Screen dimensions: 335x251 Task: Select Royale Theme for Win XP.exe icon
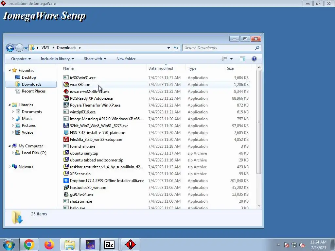[66, 105]
